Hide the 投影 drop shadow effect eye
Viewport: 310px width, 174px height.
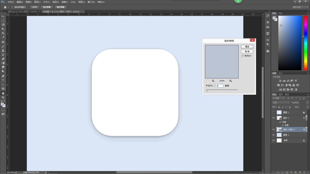tap(283, 125)
